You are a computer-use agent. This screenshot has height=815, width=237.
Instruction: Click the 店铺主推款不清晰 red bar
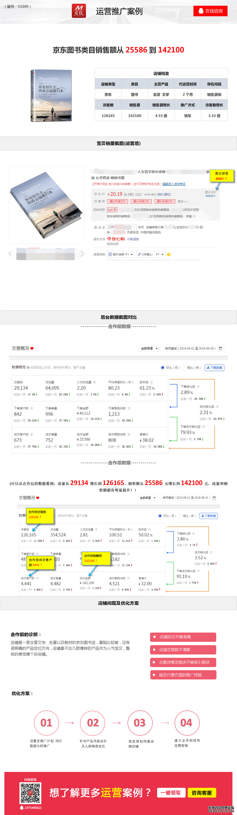183,649
